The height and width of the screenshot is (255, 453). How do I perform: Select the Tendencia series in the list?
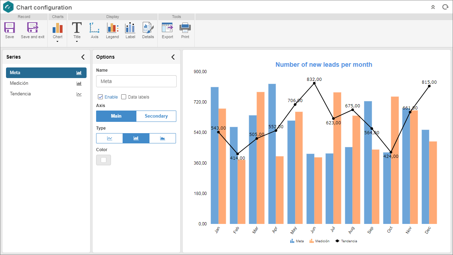[x=46, y=94]
